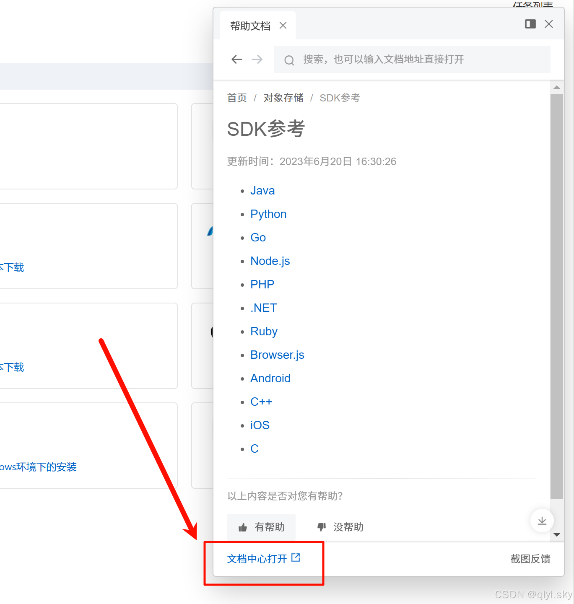Toggle the 有帮助 thumbs-up feedback
The height and width of the screenshot is (604, 574).
261,527
